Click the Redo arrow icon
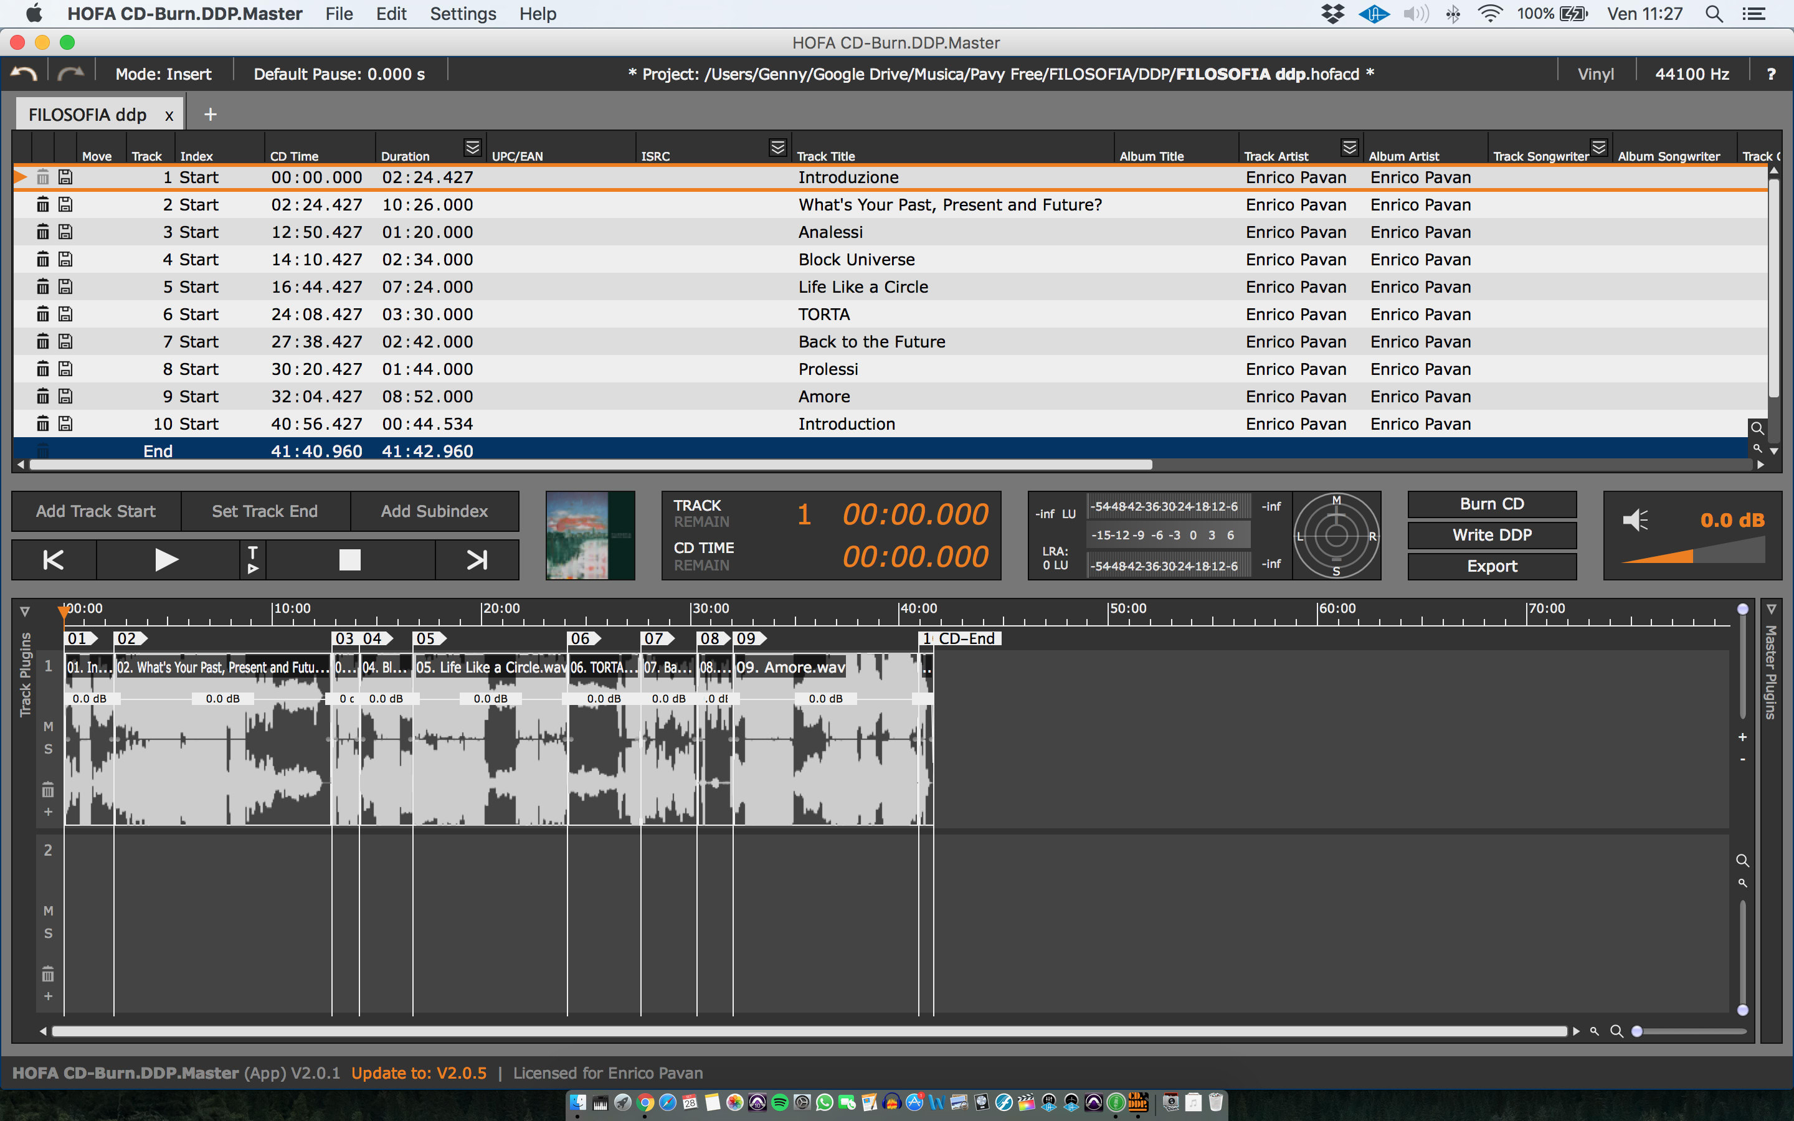Screen dimensions: 1794x1121 [71, 73]
